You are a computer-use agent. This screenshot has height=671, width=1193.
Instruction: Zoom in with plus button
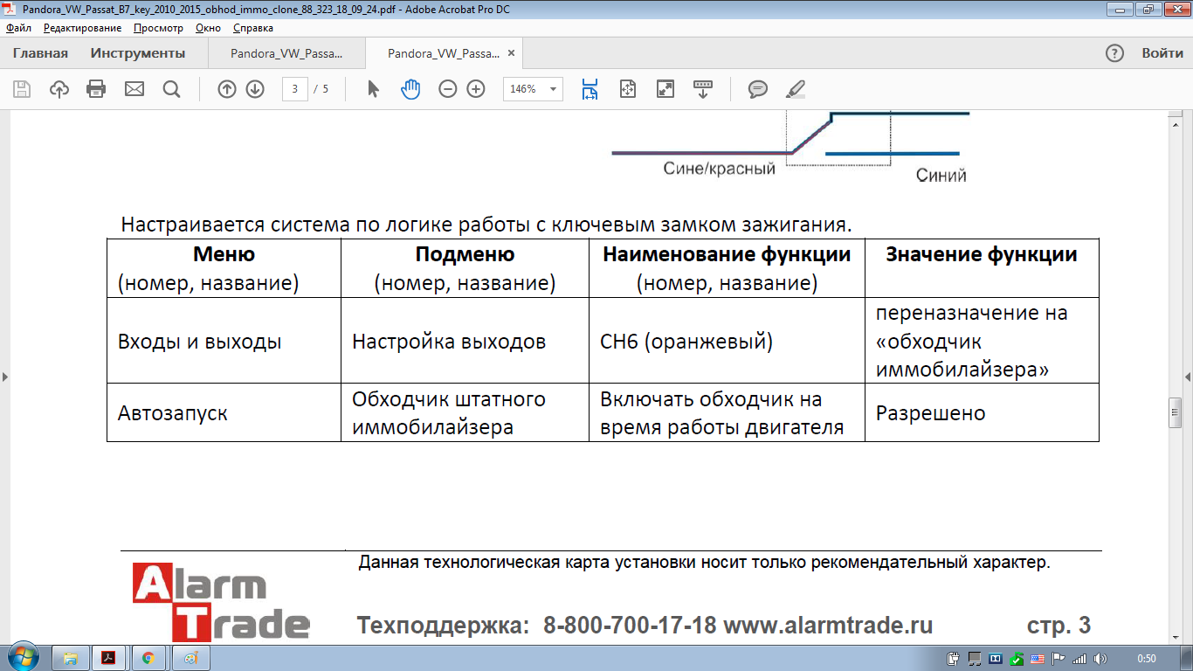click(x=476, y=89)
